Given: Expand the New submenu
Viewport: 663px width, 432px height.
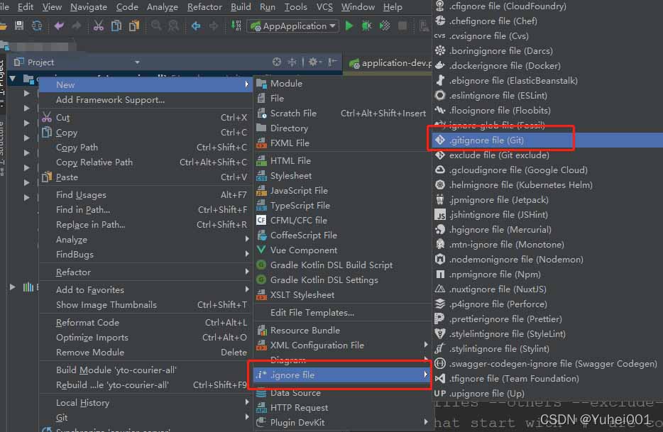Looking at the screenshot, I should tap(146, 85).
